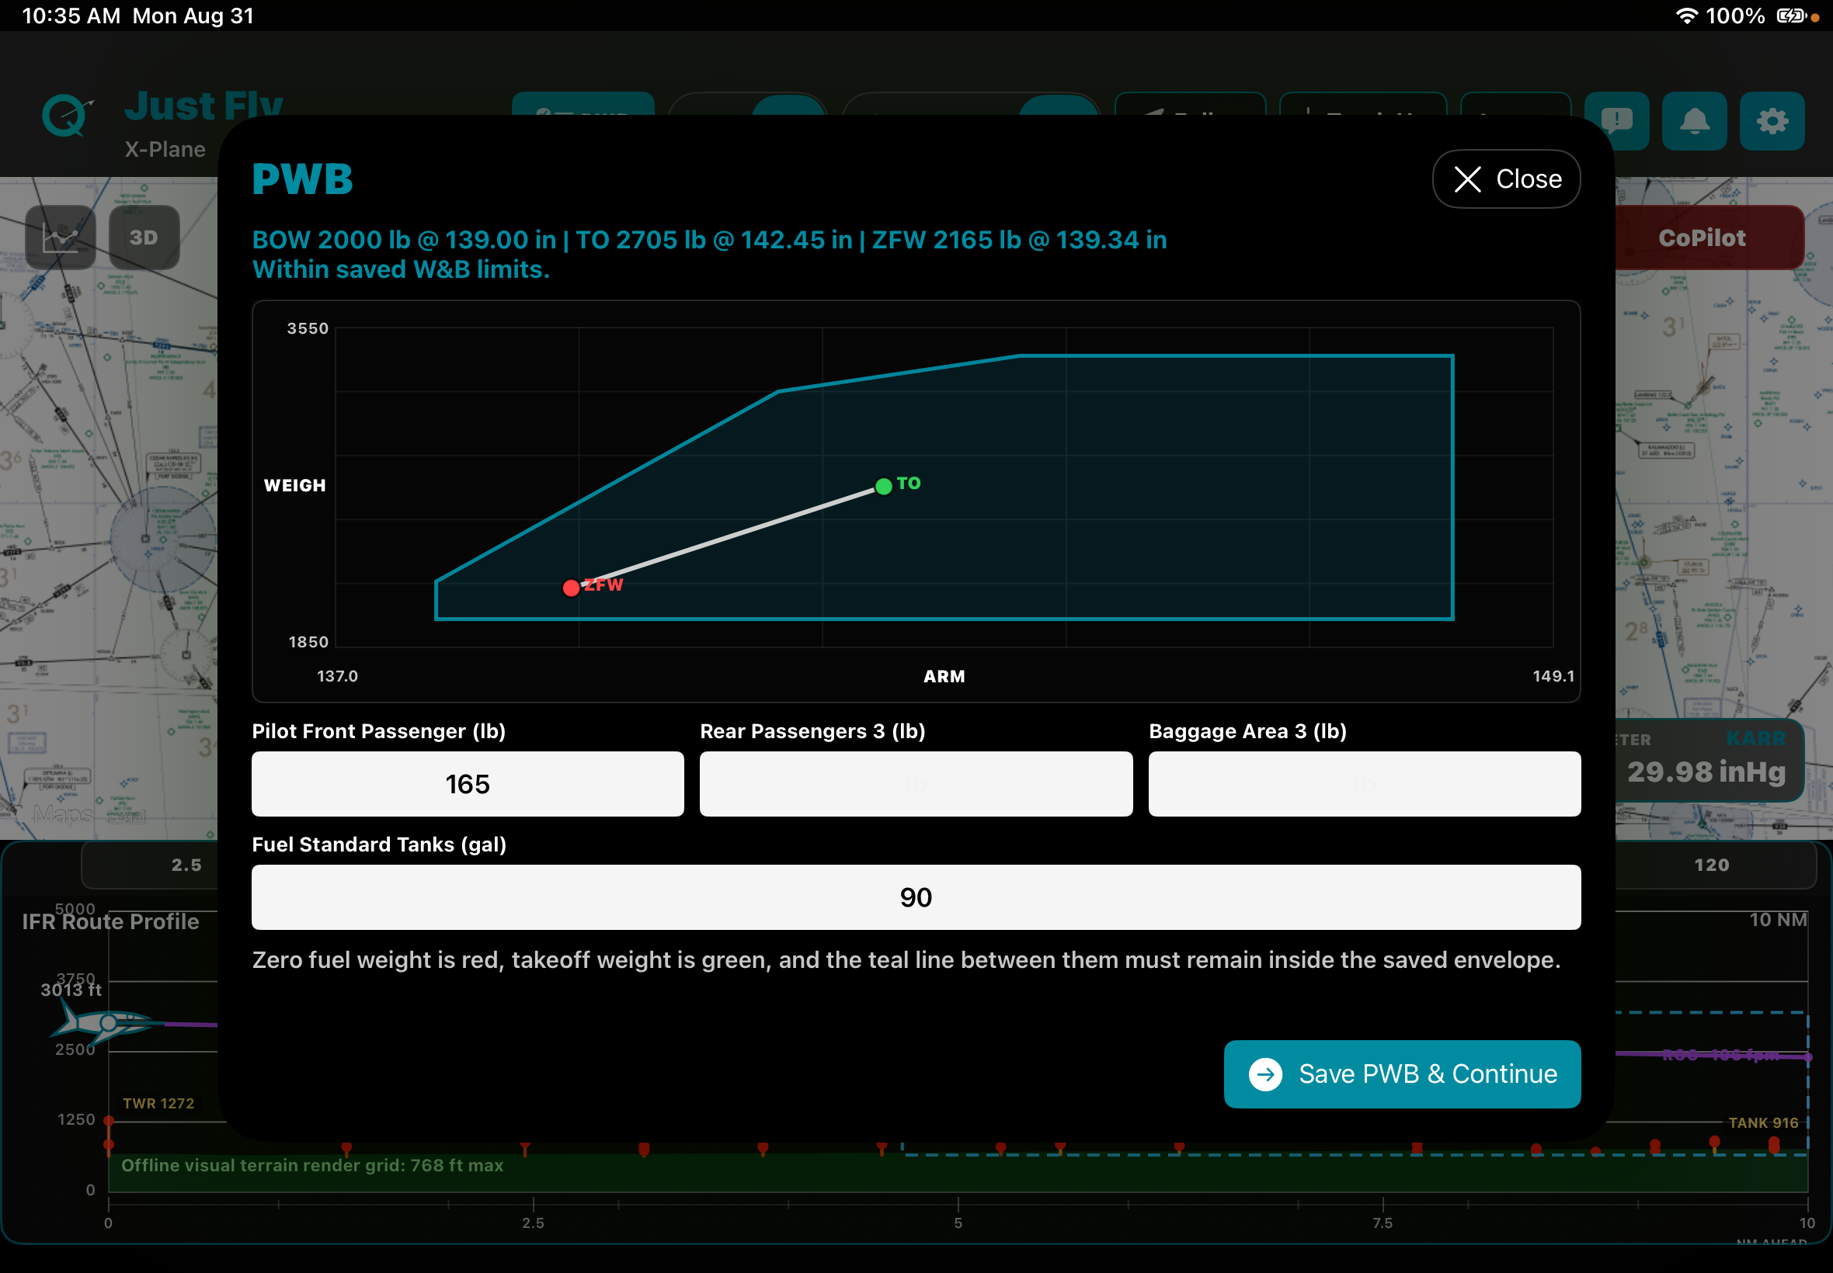This screenshot has height=1273, width=1833.
Task: Click the TANK 916 obstacle label
Action: tap(1763, 1122)
